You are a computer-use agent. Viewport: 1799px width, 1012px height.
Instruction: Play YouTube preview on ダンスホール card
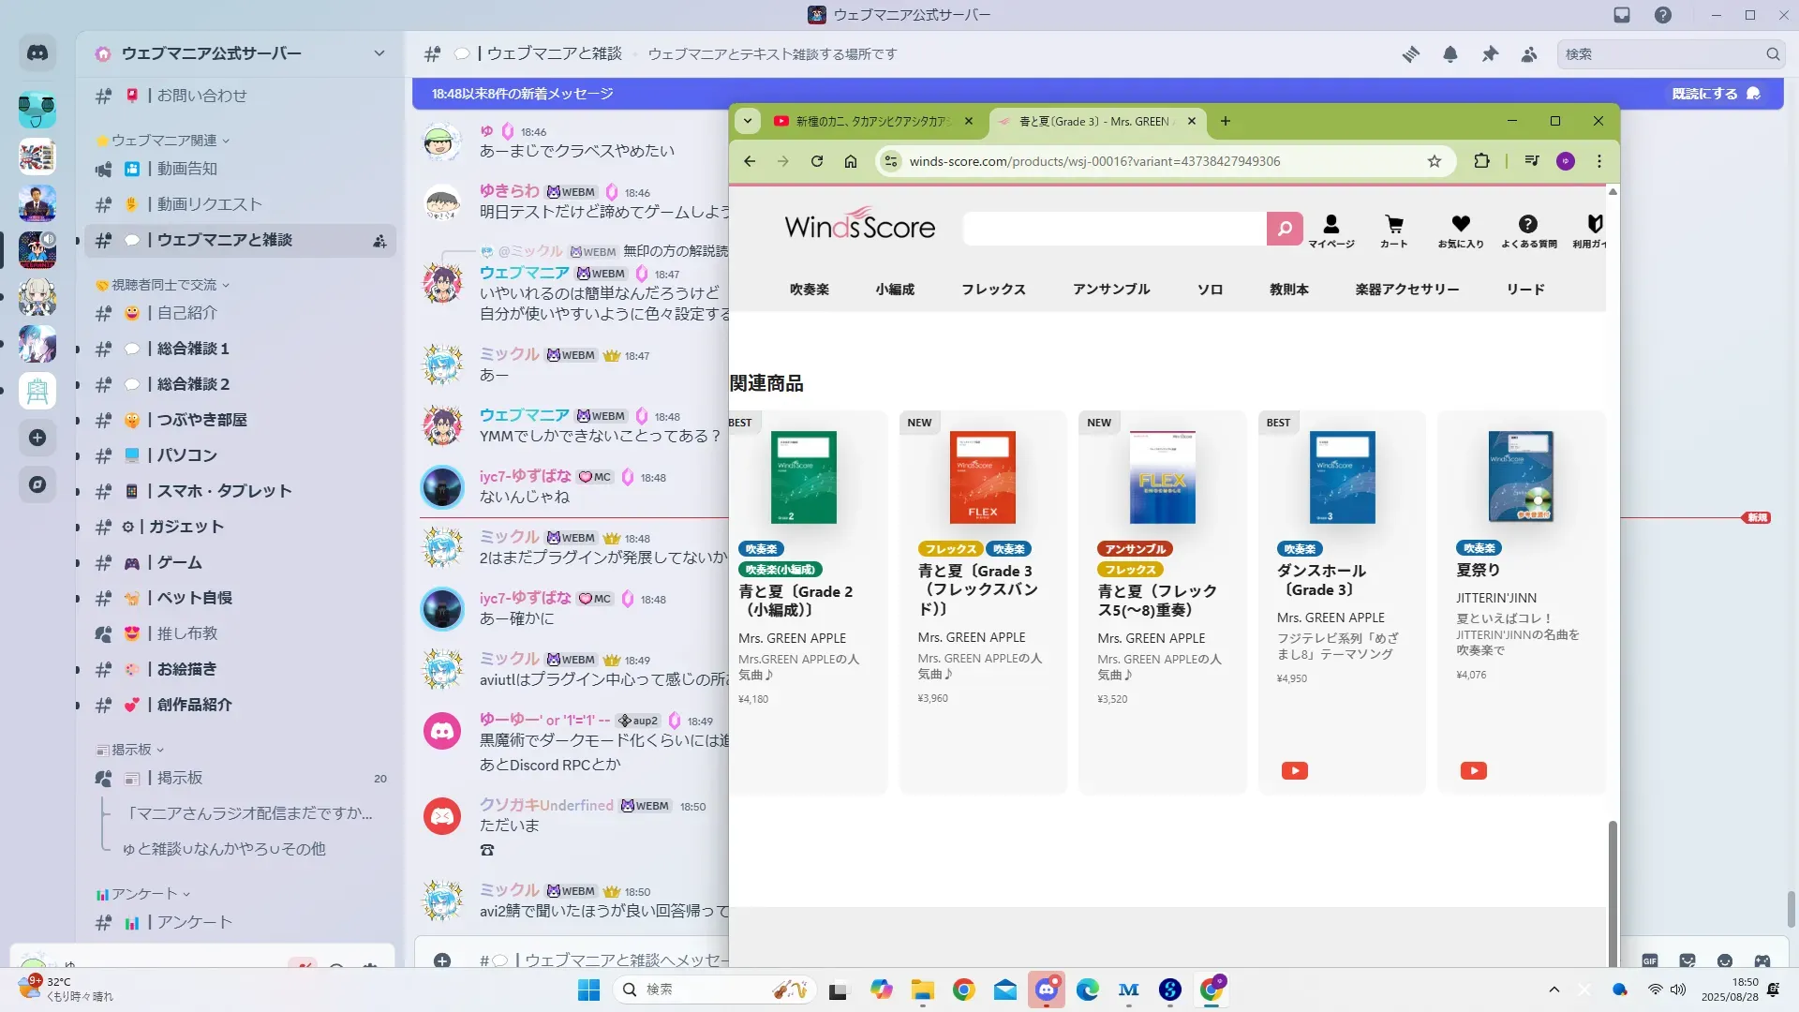(1294, 770)
